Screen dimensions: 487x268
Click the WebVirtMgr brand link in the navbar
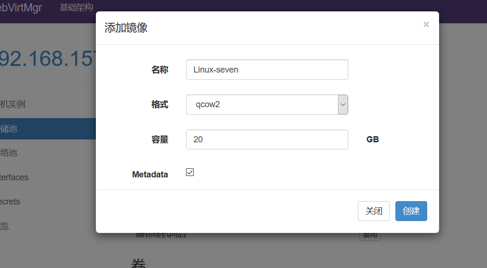click(21, 7)
